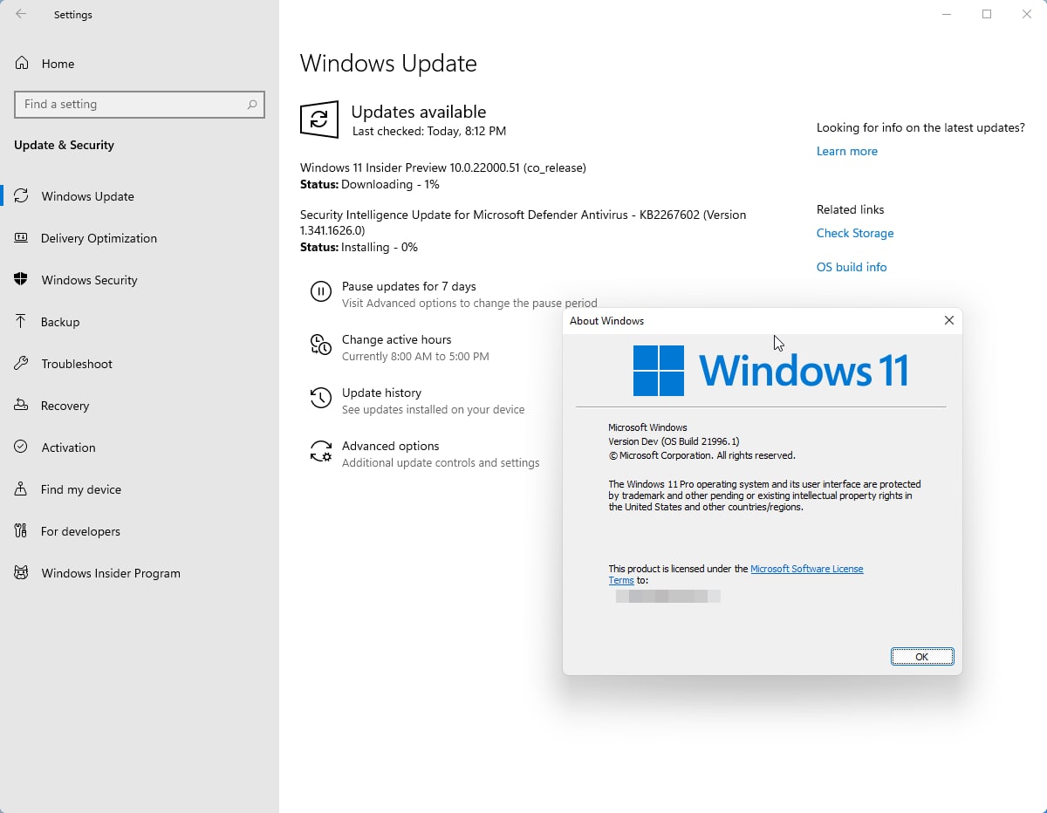
Task: Click the Delivery Optimization icon
Action: pos(22,238)
